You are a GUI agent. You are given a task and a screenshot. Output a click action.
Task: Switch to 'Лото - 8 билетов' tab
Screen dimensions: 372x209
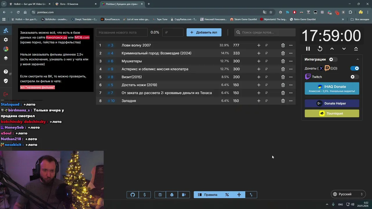click(x=76, y=4)
